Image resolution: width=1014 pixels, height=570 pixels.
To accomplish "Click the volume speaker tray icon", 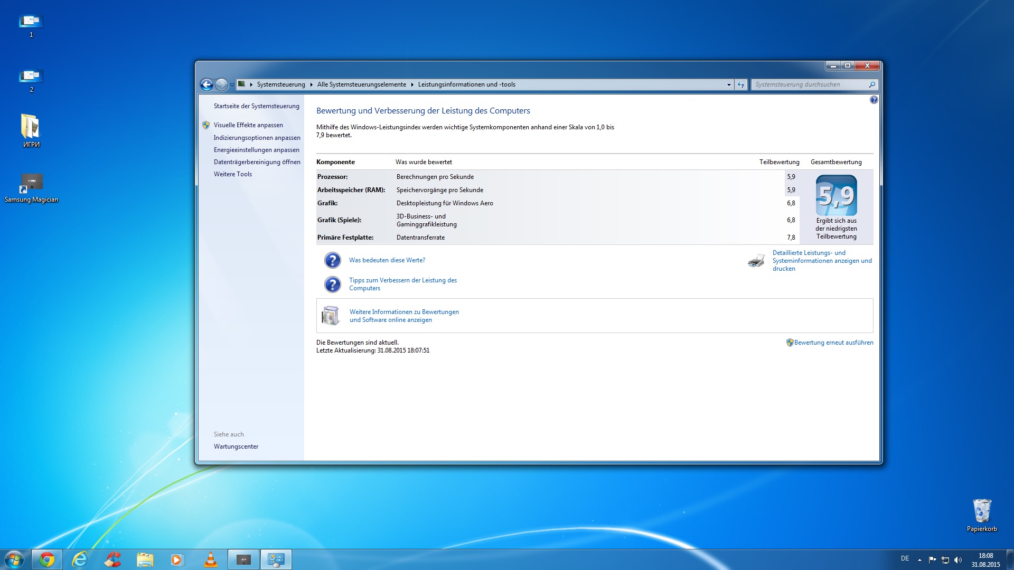I will [958, 560].
